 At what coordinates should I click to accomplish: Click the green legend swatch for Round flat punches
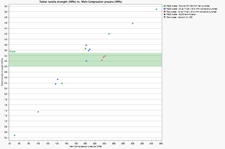coord(164,6)
